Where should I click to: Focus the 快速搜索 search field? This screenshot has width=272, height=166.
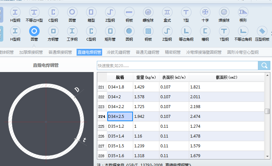pyautogui.click(x=177, y=65)
